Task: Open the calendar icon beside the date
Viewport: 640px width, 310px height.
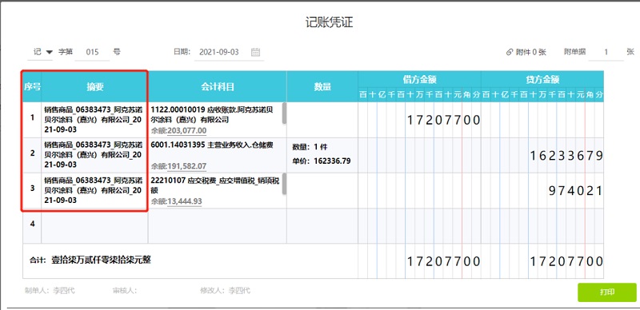Action: (x=255, y=52)
